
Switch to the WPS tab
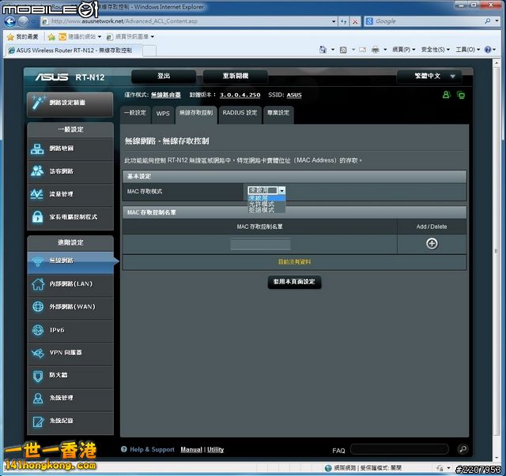[162, 113]
